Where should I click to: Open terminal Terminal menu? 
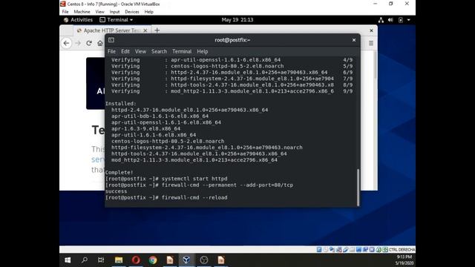182,51
